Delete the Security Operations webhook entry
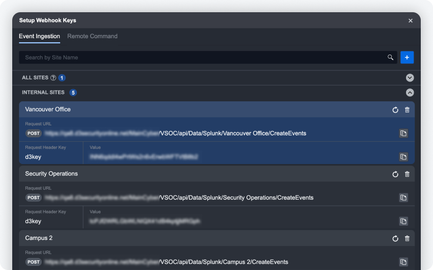This screenshot has height=270, width=433. [407, 174]
